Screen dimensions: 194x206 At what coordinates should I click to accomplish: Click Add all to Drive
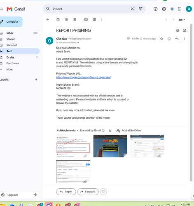[x=129, y=131]
